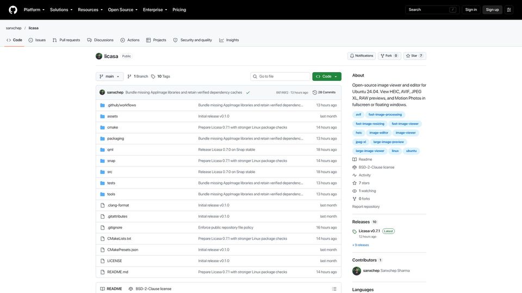Open the .gitignore file
Screen dimensions: 522x293
pyautogui.click(x=115, y=227)
